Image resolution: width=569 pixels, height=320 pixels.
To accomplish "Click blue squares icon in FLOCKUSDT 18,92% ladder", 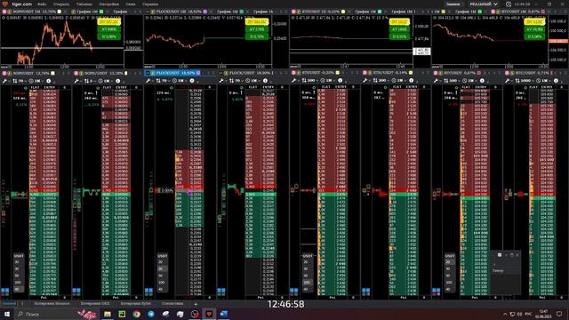I will coord(148,291).
